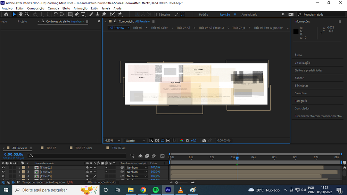347x195 pixels.
Task: Select the Selection arrow tool
Action: click(x=14, y=14)
